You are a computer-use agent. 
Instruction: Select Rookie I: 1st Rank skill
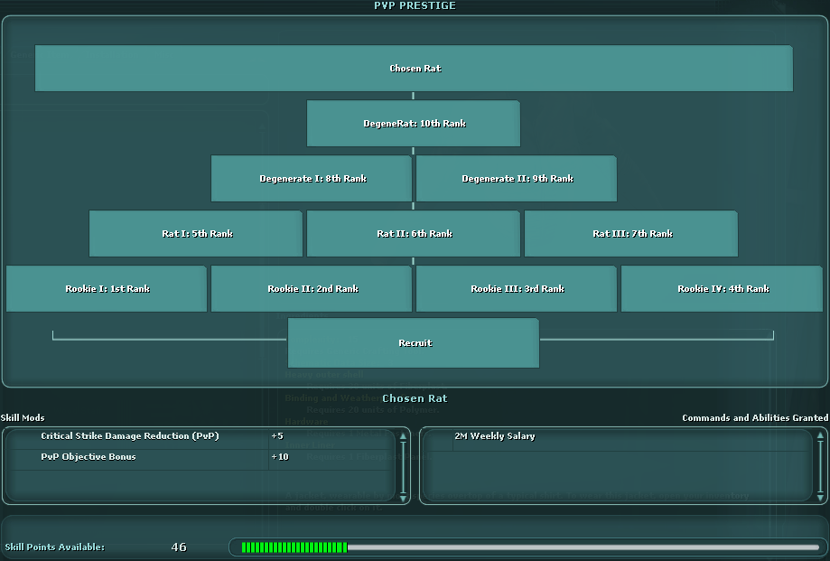point(107,289)
